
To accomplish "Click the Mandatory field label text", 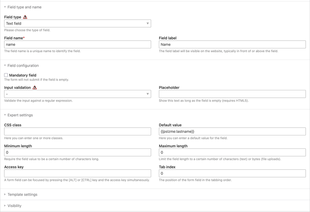I will (23, 75).
